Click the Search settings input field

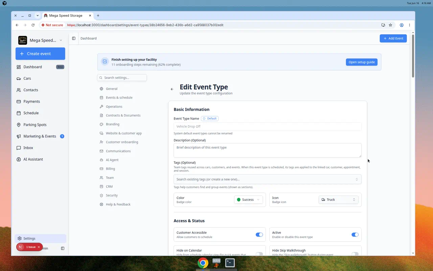tap(122, 78)
